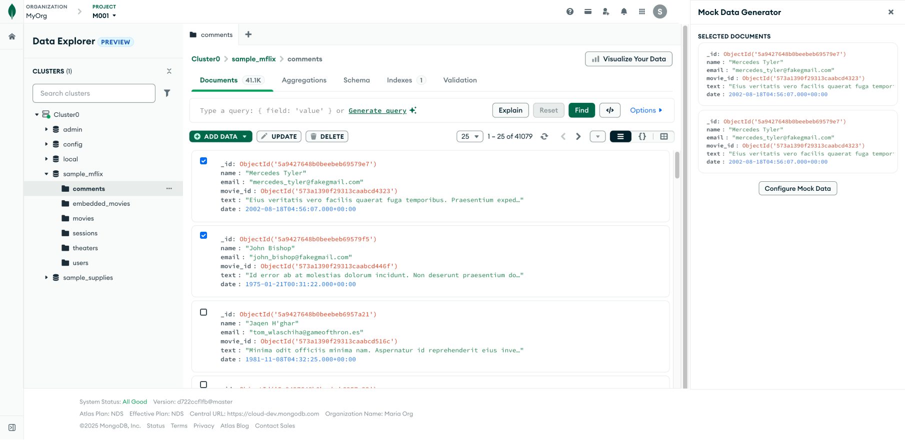The width and height of the screenshot is (905, 440).
Task: Open the theaters collection
Action: (85, 248)
